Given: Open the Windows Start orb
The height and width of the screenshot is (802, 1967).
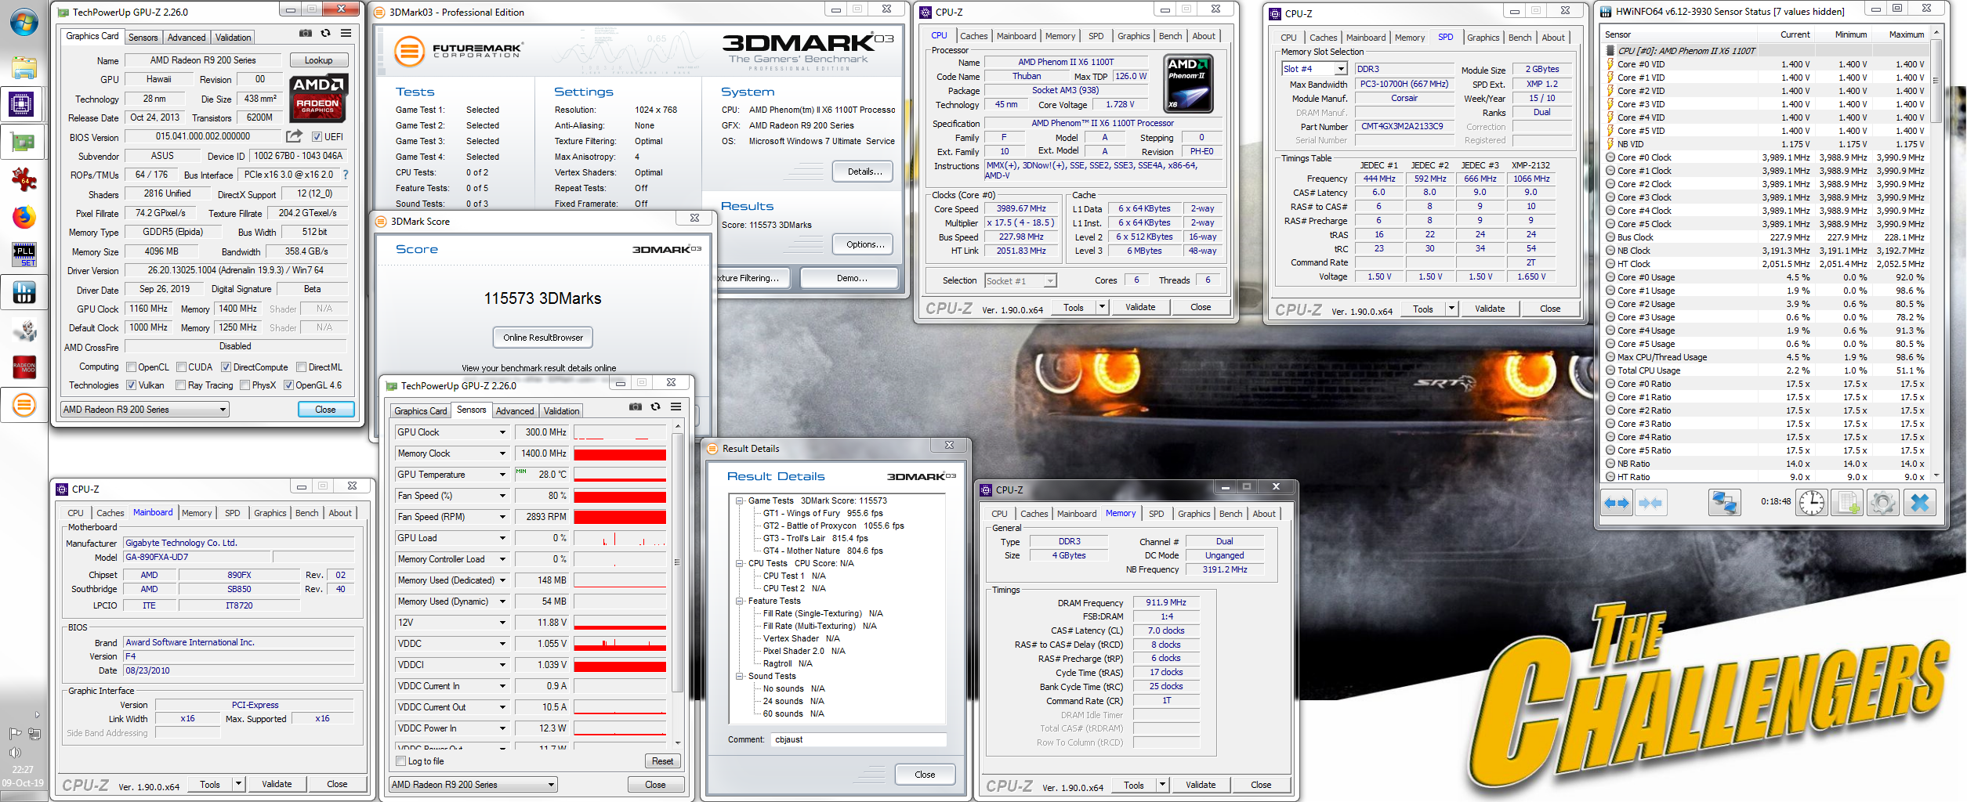Looking at the screenshot, I should point(24,22).
